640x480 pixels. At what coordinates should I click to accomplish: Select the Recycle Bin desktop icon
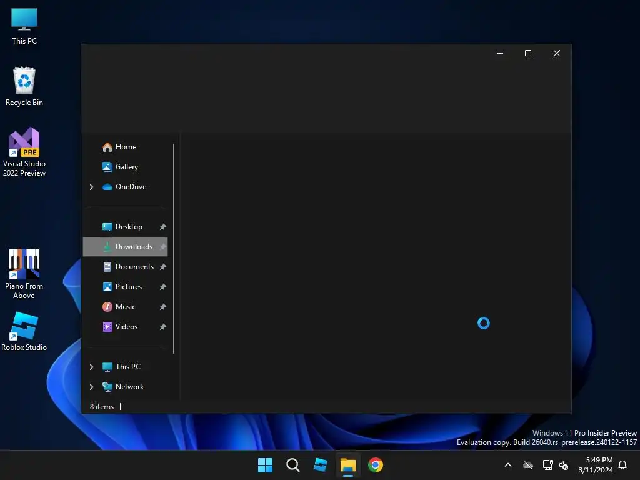click(24, 86)
